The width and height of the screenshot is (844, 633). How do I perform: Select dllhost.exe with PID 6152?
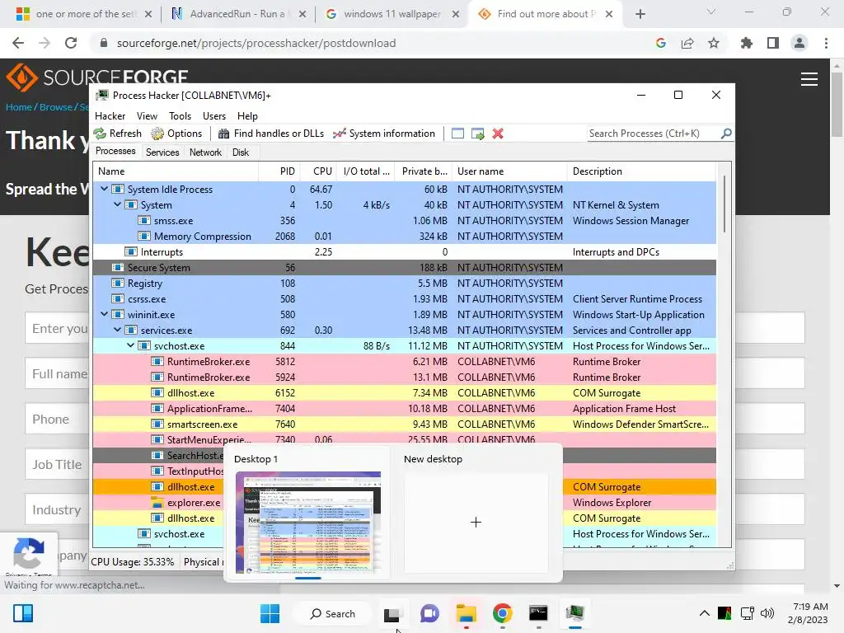pyautogui.click(x=404, y=393)
